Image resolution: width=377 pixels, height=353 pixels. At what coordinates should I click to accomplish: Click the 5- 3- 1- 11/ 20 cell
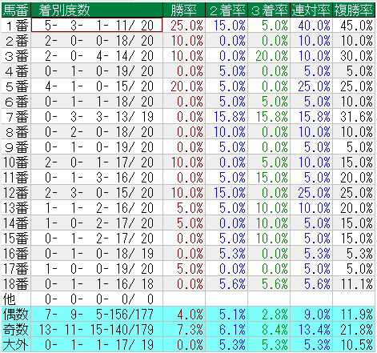tap(97, 26)
